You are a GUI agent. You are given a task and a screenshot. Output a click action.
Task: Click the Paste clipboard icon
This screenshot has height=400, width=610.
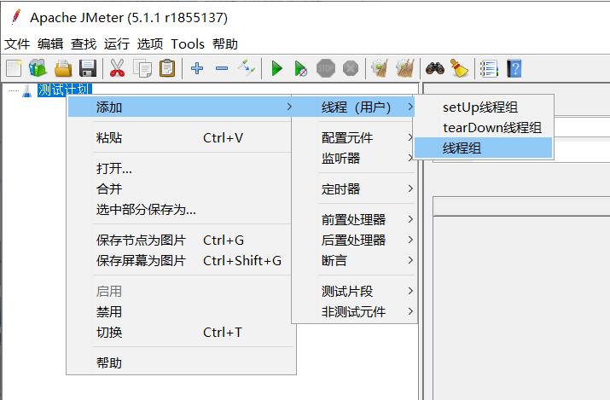pos(167,69)
